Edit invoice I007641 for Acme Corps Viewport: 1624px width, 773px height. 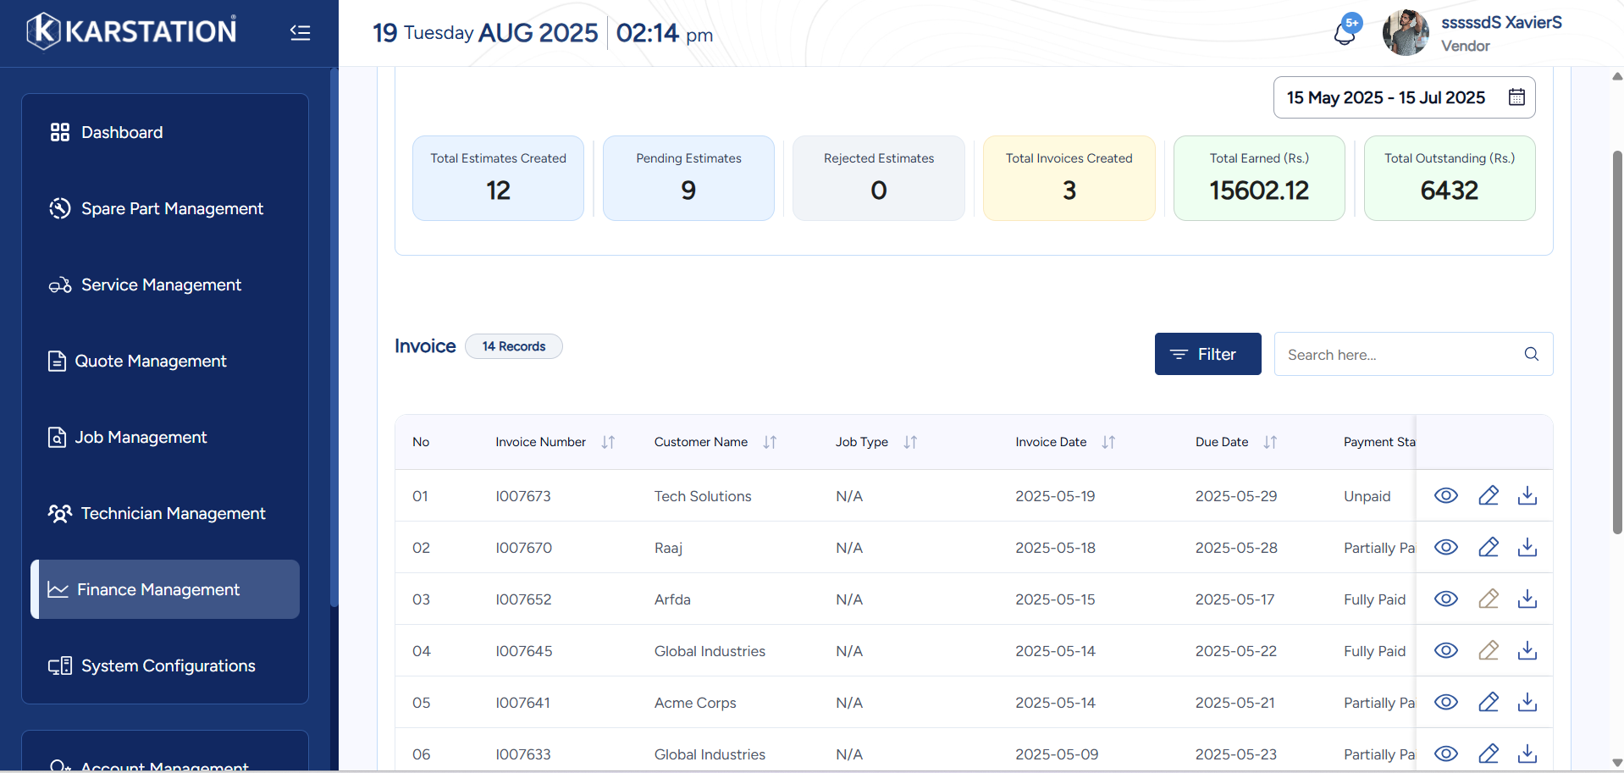point(1488,702)
